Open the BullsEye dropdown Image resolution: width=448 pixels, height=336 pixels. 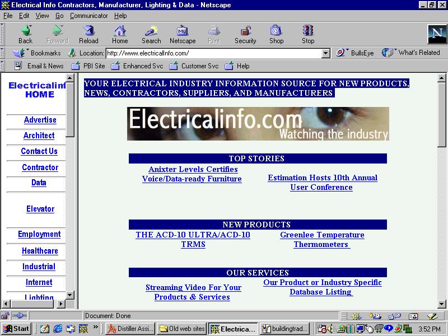(356, 53)
